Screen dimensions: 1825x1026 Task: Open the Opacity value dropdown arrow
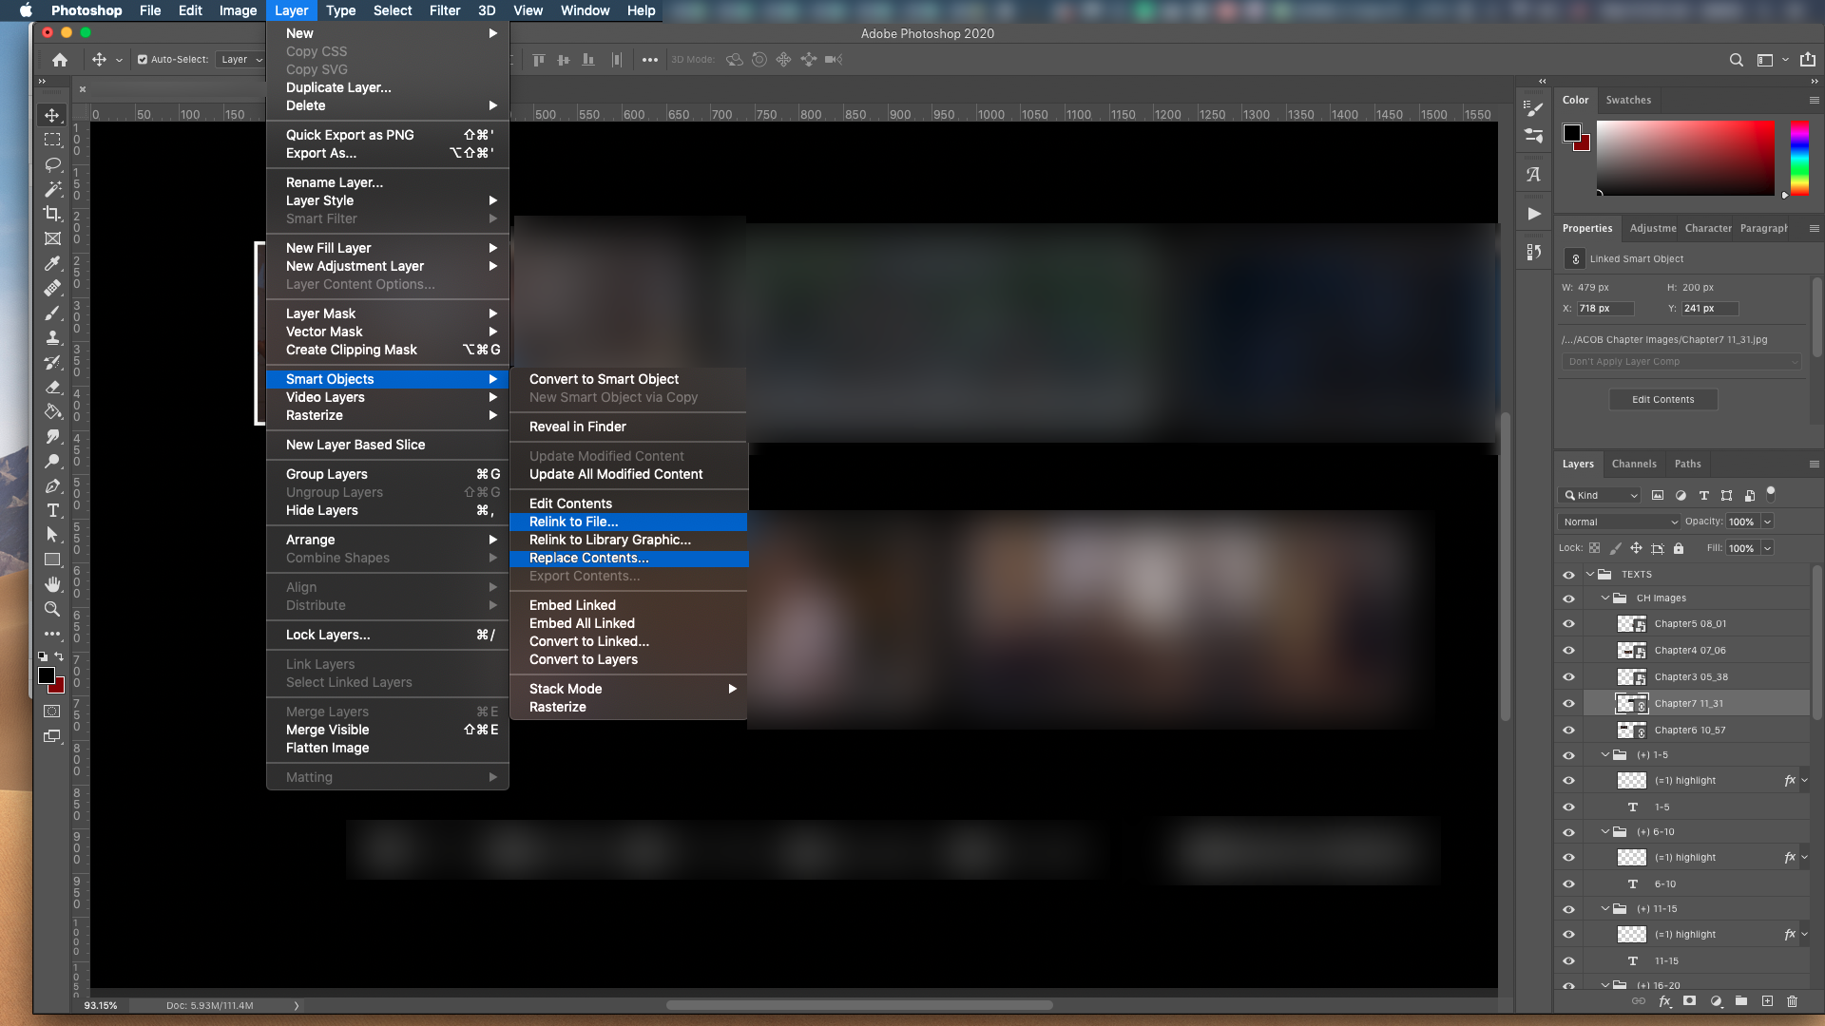[1767, 522]
